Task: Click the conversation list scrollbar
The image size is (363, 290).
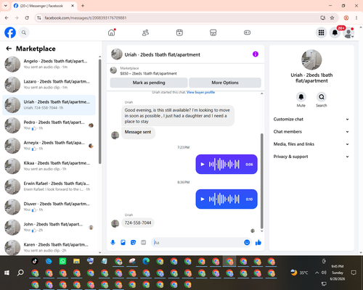Action: (x=99, y=112)
